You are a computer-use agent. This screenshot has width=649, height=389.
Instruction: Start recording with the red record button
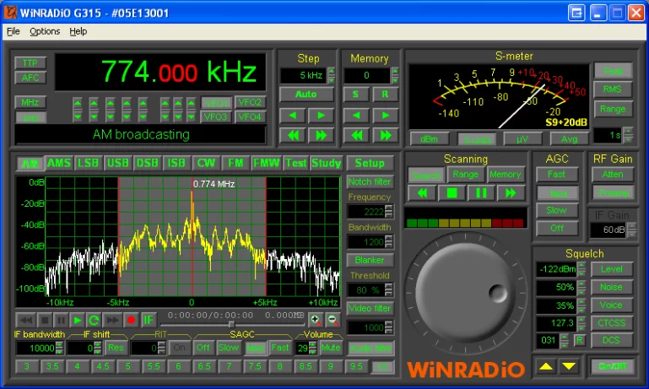(131, 320)
